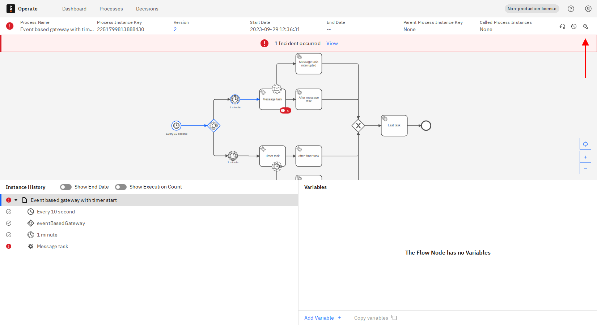Click the retry instance icon
This screenshot has height=325, width=597.
pos(562,26)
